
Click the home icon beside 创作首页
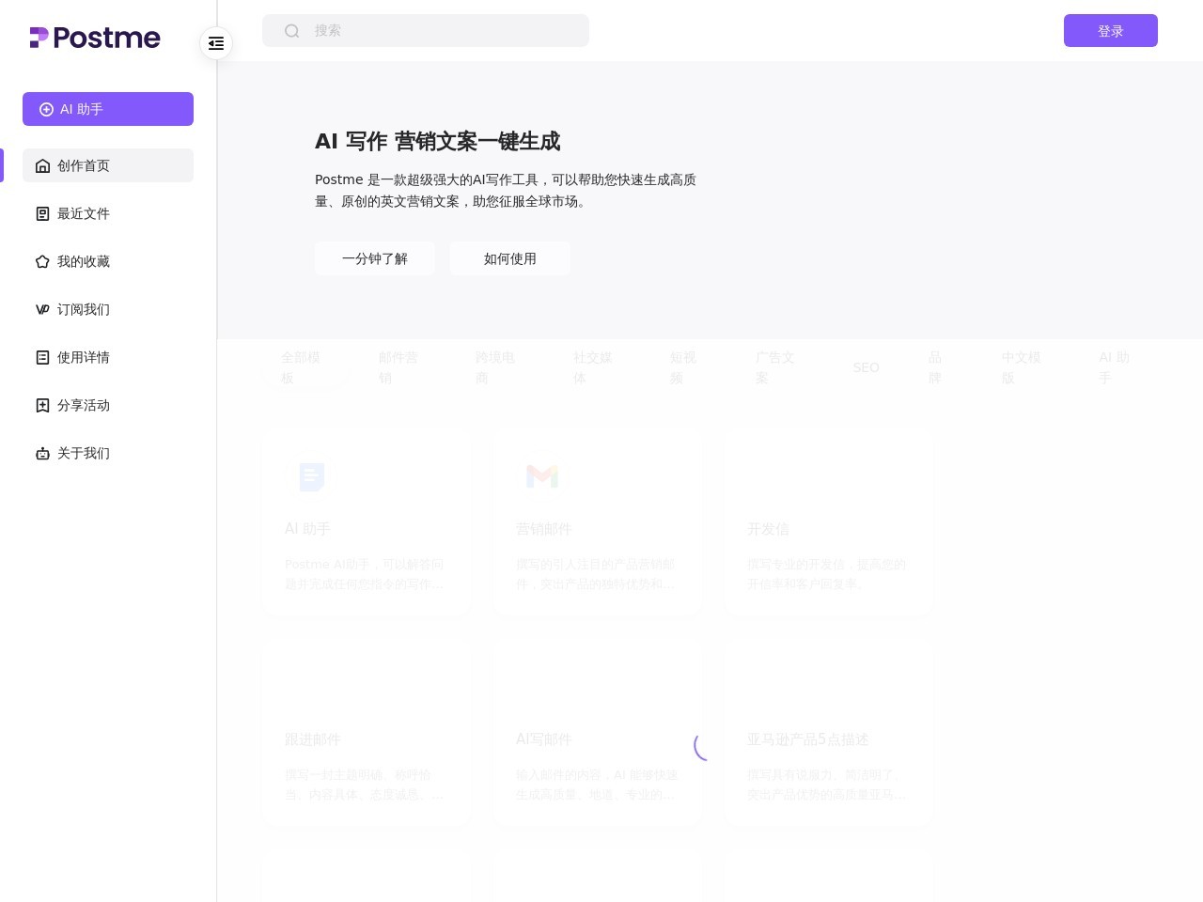click(42, 165)
